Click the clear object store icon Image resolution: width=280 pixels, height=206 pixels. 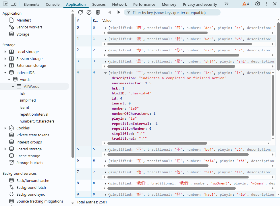(x=89, y=12)
